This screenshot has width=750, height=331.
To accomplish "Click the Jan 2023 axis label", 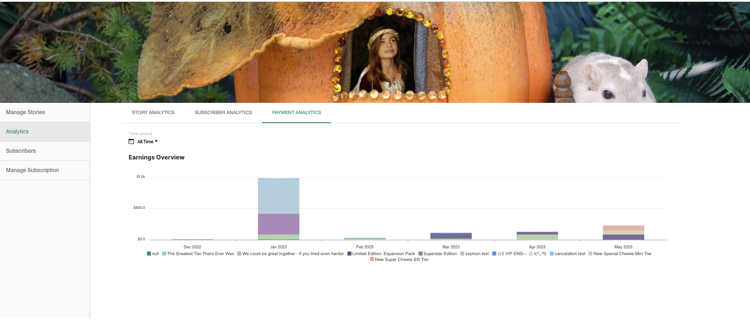I will tap(279, 247).
